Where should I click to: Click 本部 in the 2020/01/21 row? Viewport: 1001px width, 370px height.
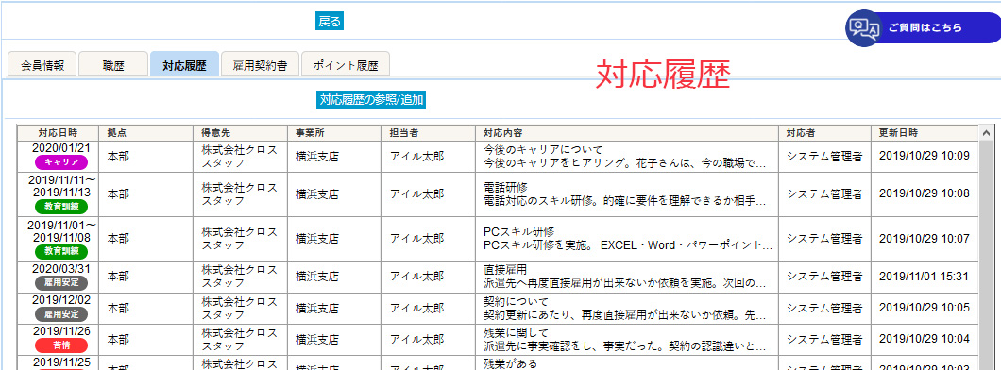point(118,156)
